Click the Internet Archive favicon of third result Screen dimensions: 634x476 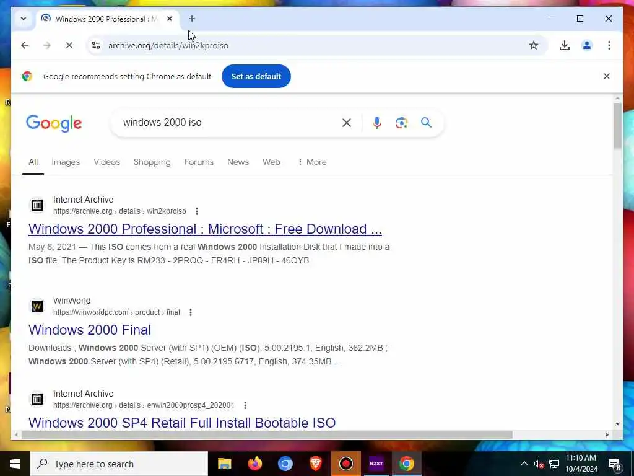[37, 399]
